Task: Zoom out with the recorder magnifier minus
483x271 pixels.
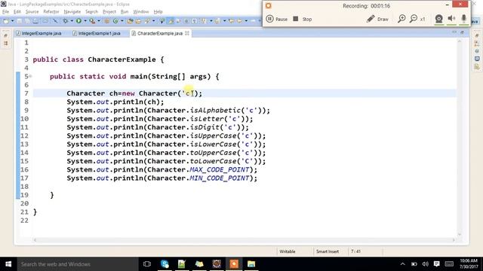Action: (x=414, y=19)
